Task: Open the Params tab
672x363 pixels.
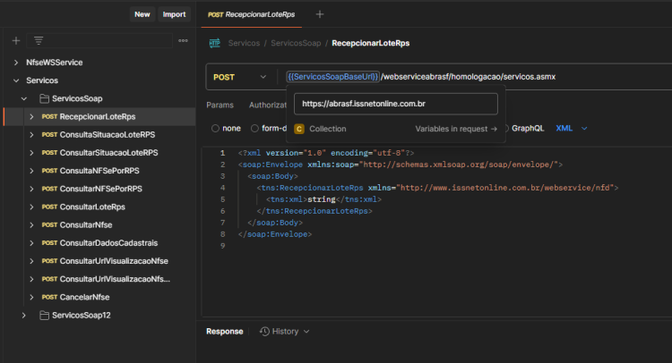Action: (220, 106)
